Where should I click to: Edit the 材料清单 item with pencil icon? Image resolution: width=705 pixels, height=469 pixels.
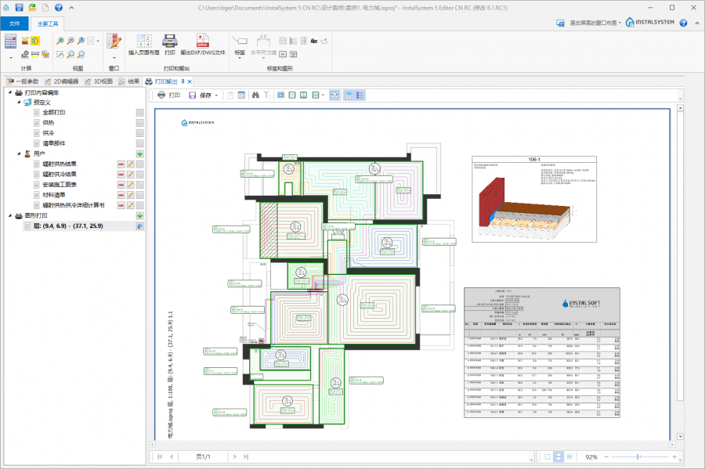pos(131,195)
